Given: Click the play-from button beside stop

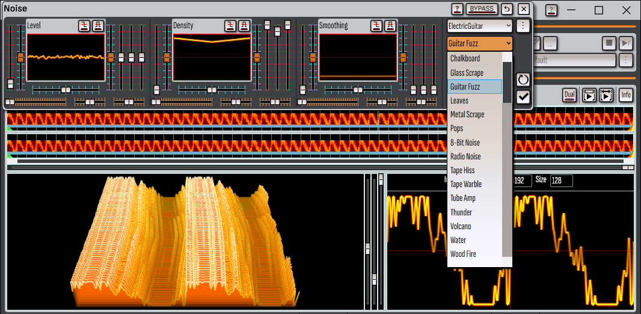Looking at the screenshot, I should pos(625,43).
